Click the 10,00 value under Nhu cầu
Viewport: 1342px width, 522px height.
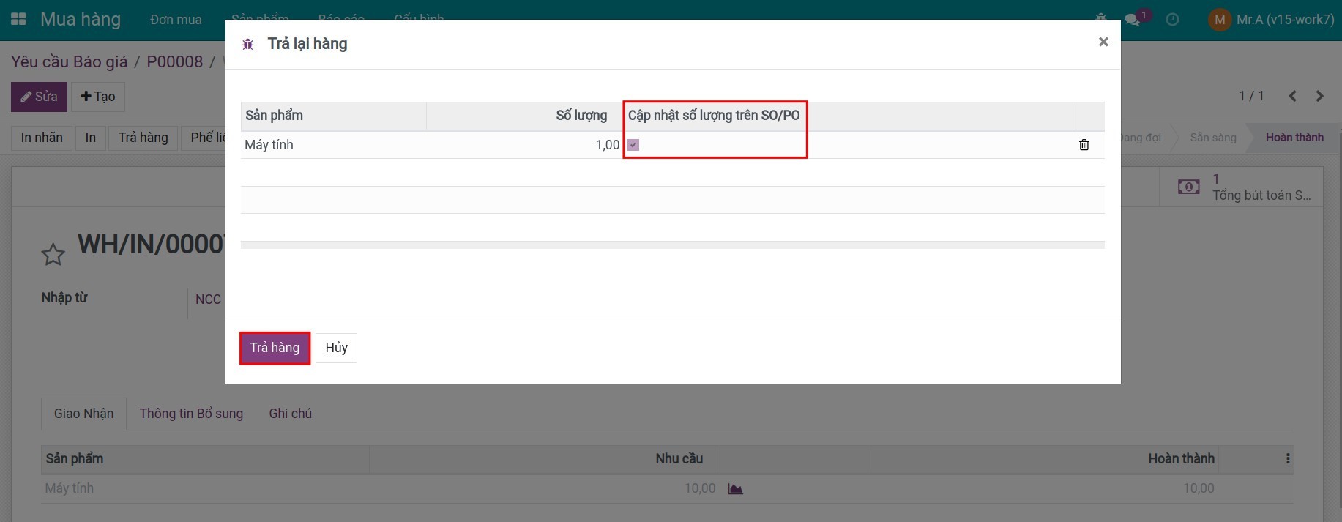(x=700, y=488)
